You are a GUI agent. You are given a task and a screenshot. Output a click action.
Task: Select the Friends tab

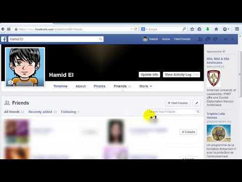pyautogui.click(x=123, y=86)
